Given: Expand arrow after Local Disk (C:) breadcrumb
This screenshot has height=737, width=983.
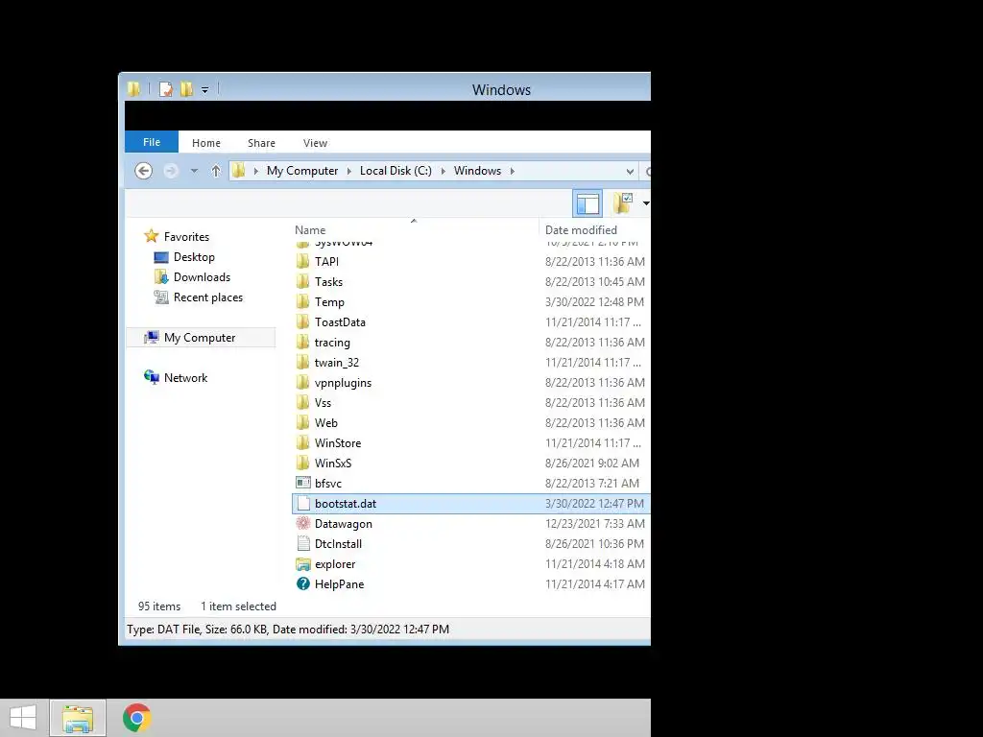Looking at the screenshot, I should coord(444,171).
